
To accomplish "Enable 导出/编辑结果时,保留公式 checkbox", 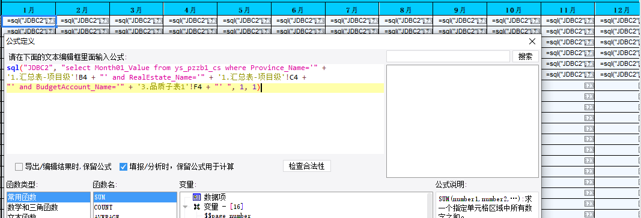I will [x=19, y=166].
